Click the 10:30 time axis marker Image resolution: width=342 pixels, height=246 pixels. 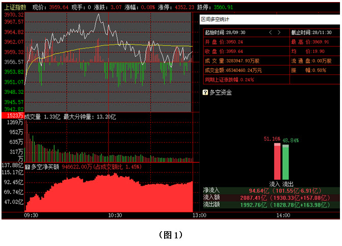pos(115,215)
